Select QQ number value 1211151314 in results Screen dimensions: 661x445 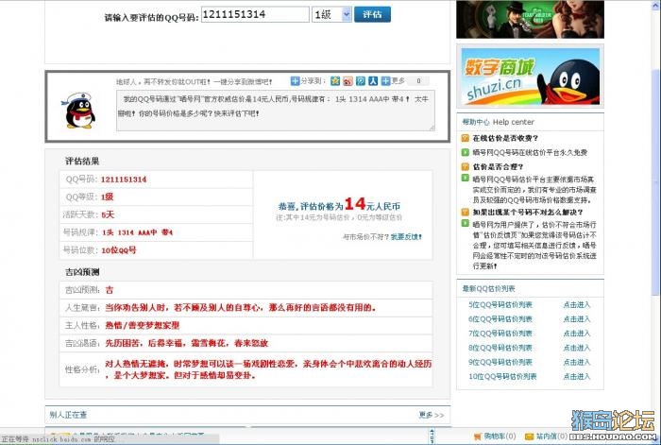(x=124, y=180)
